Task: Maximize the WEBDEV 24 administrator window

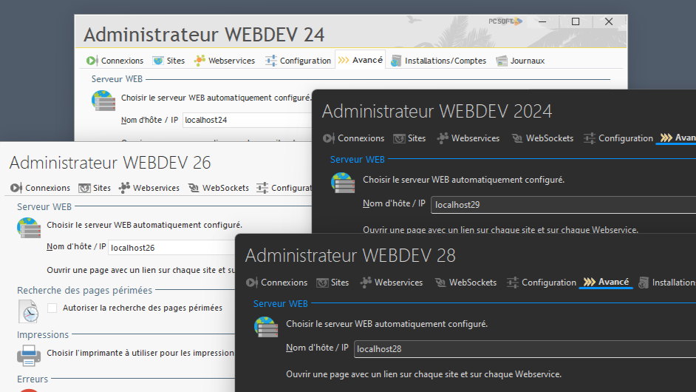Action: point(576,22)
